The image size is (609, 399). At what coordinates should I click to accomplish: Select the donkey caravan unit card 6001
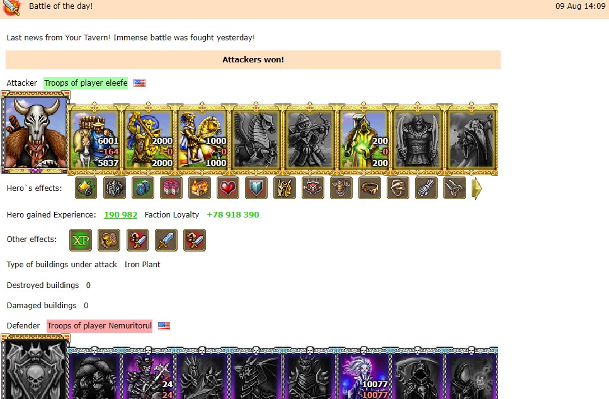[x=94, y=139]
